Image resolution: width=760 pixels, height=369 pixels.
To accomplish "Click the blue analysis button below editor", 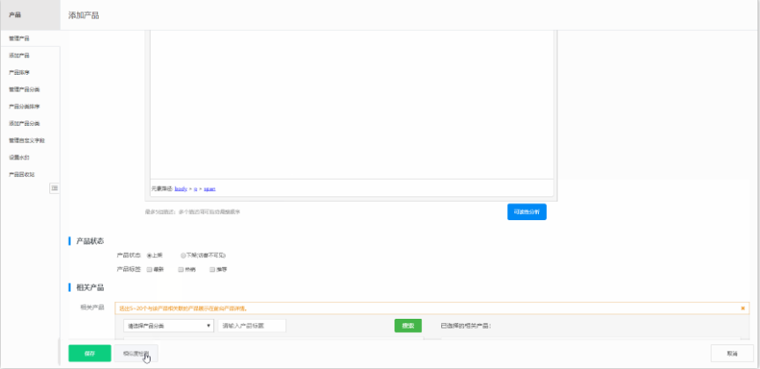I will coord(527,211).
